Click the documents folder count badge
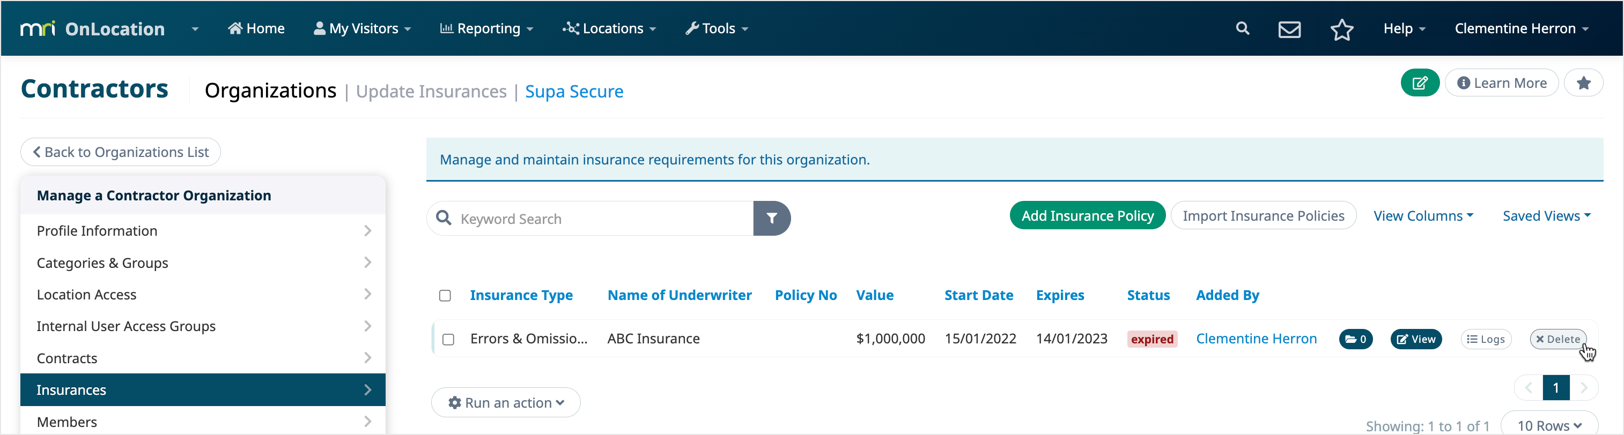 1355,339
